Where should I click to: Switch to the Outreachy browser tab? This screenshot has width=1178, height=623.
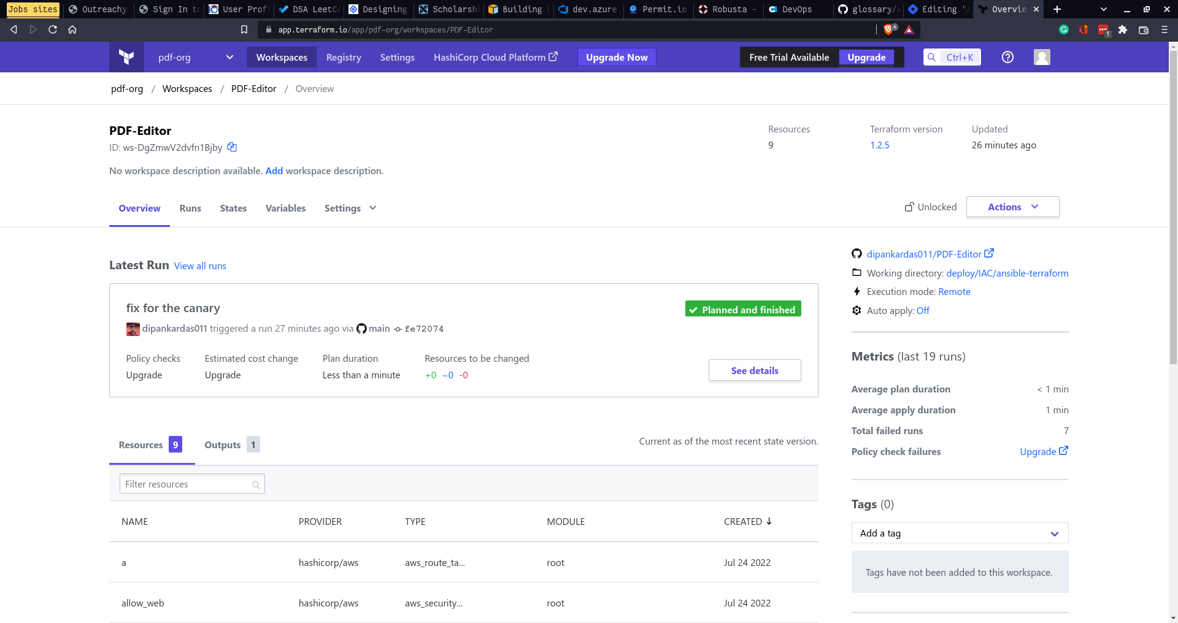tap(98, 9)
